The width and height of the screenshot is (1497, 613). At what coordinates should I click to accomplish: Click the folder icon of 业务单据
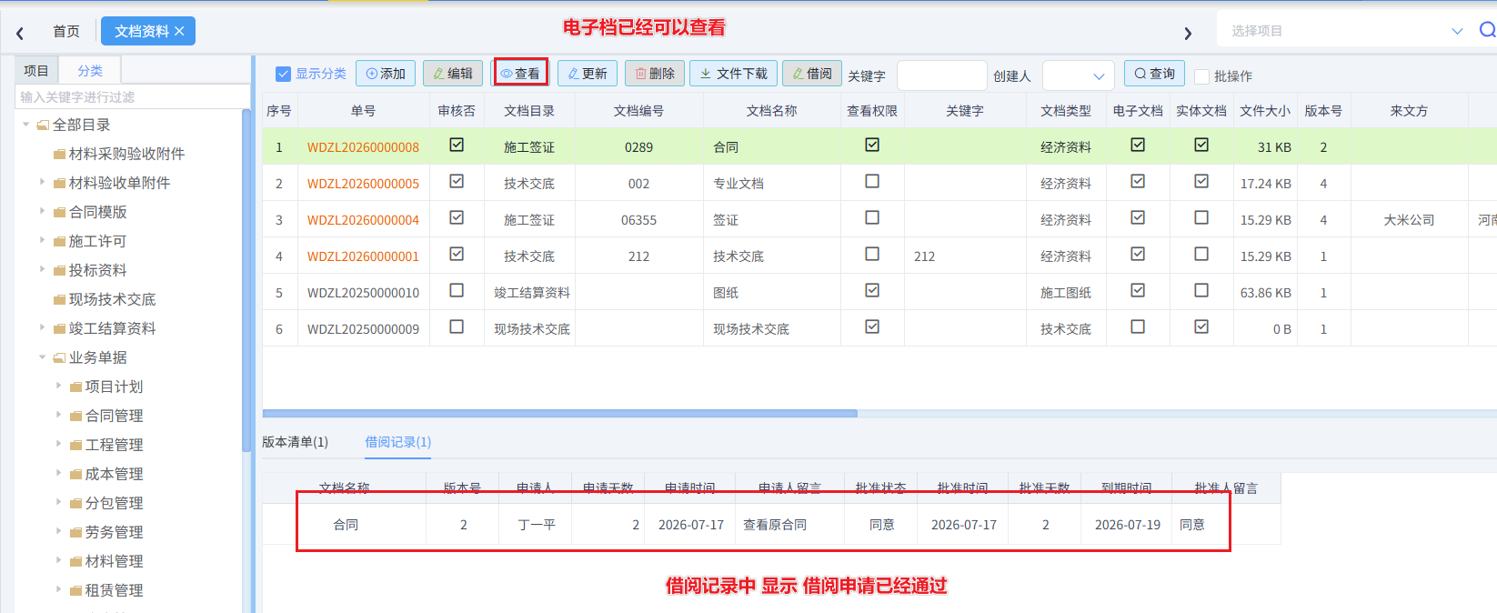coord(59,357)
